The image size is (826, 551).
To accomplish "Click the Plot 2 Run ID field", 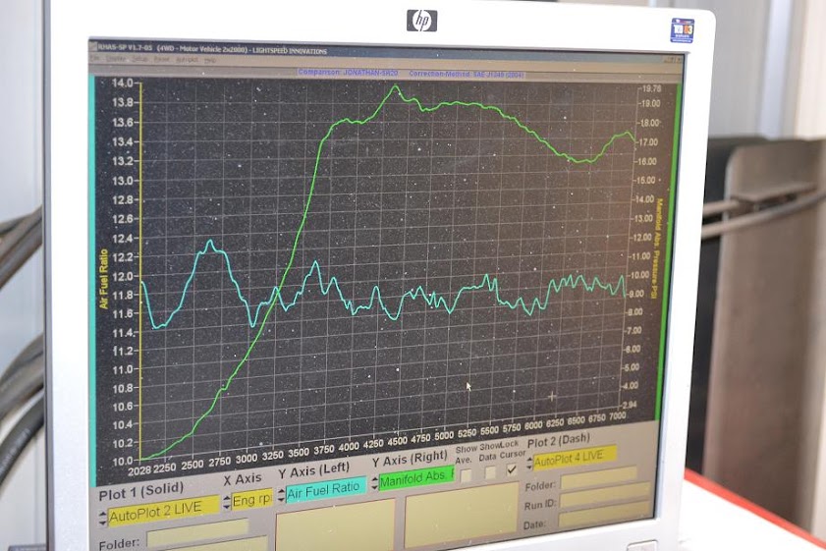I will 605,495.
